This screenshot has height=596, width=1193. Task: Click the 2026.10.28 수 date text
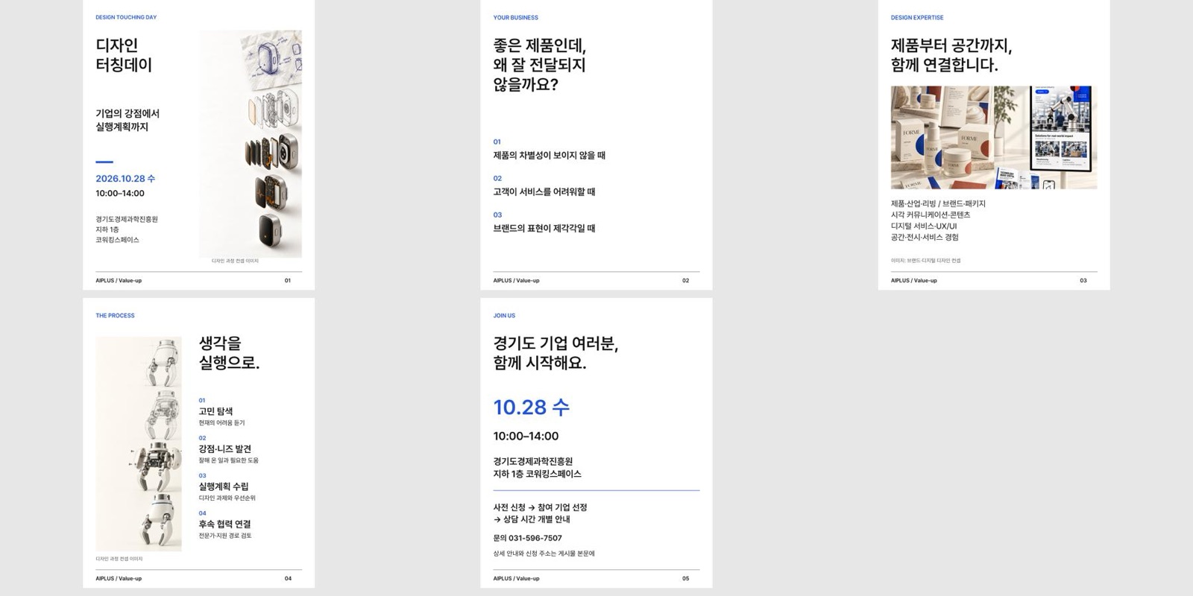coord(125,179)
